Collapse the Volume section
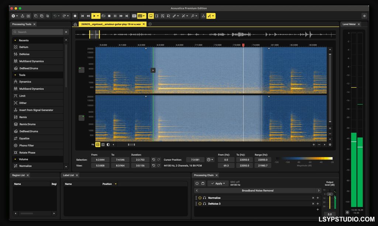Image resolution: width=378 pixels, height=226 pixels. 15,159
